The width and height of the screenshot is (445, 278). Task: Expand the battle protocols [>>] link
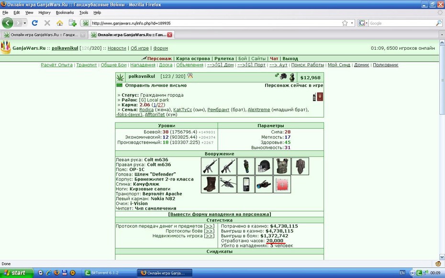(209, 231)
